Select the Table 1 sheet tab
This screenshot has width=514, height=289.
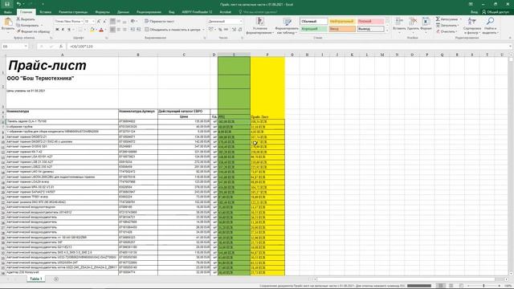[35, 279]
